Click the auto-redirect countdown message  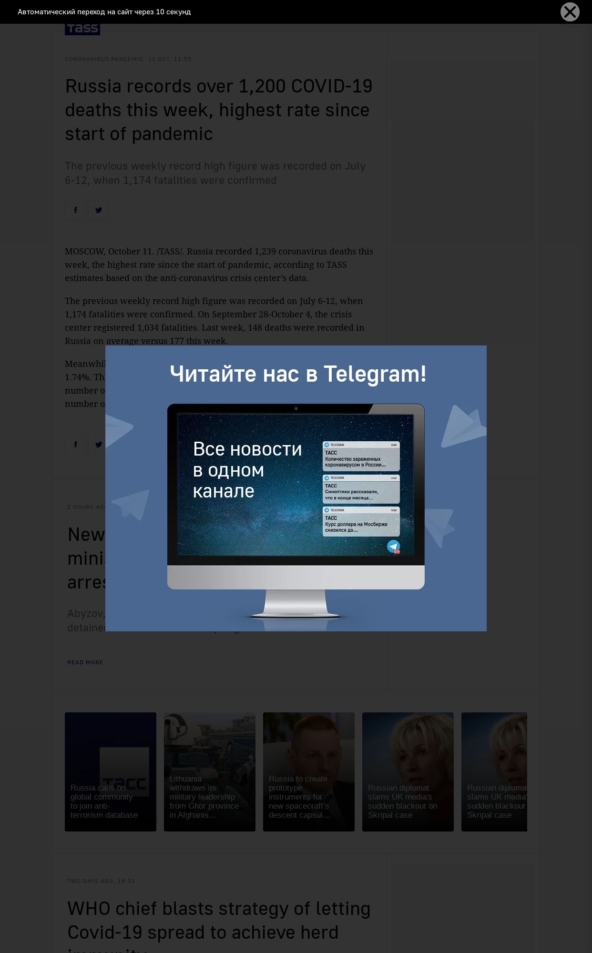[x=104, y=12]
